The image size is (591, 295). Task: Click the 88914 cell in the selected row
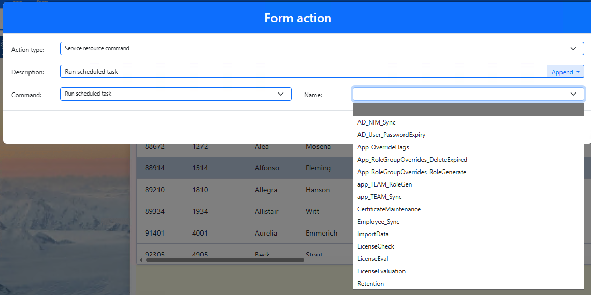[155, 168]
